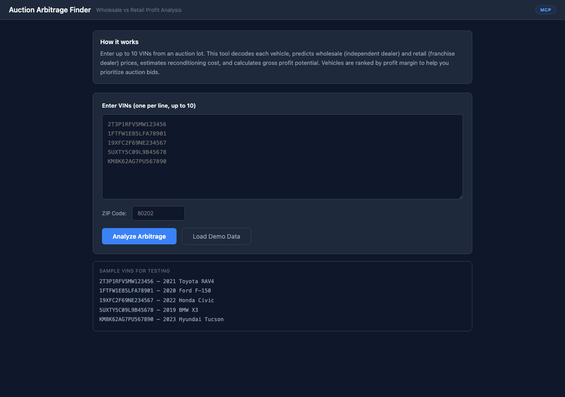This screenshot has width=565, height=397.
Task: Click the Wholesale vs Retail Profit Analysis subtitle
Action: click(139, 10)
